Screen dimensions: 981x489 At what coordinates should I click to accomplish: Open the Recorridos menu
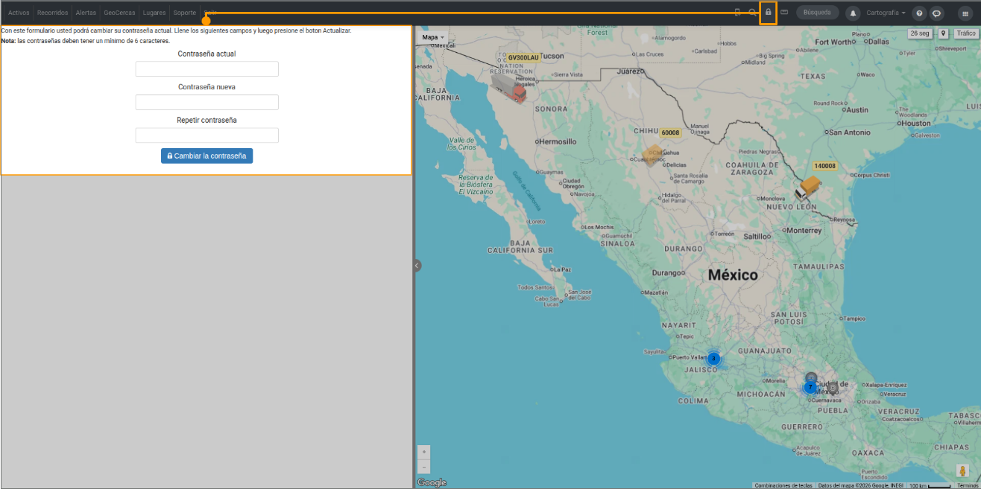pos(52,13)
